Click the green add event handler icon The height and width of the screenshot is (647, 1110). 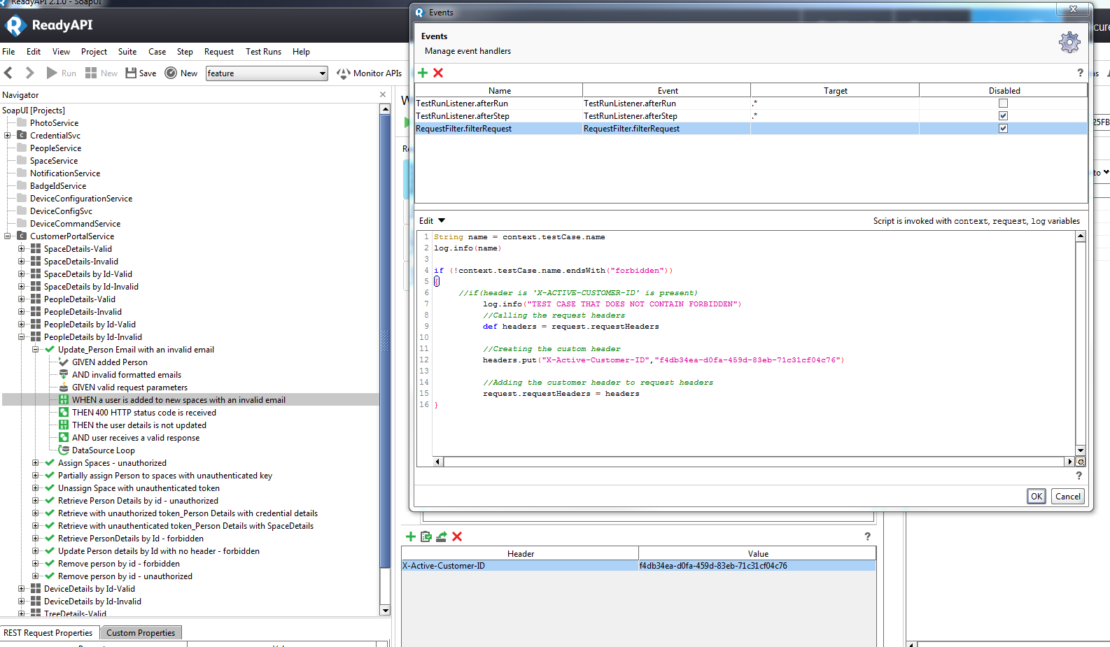pyautogui.click(x=423, y=73)
